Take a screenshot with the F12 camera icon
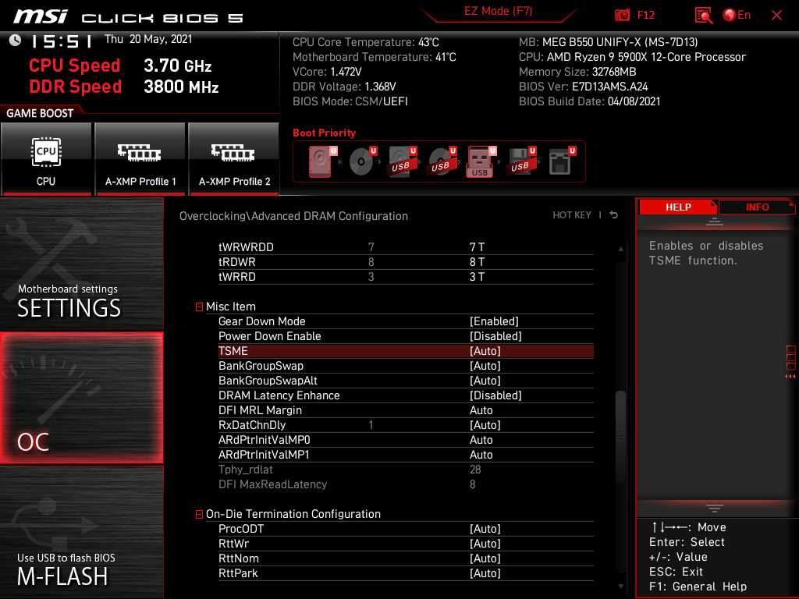 pos(622,16)
